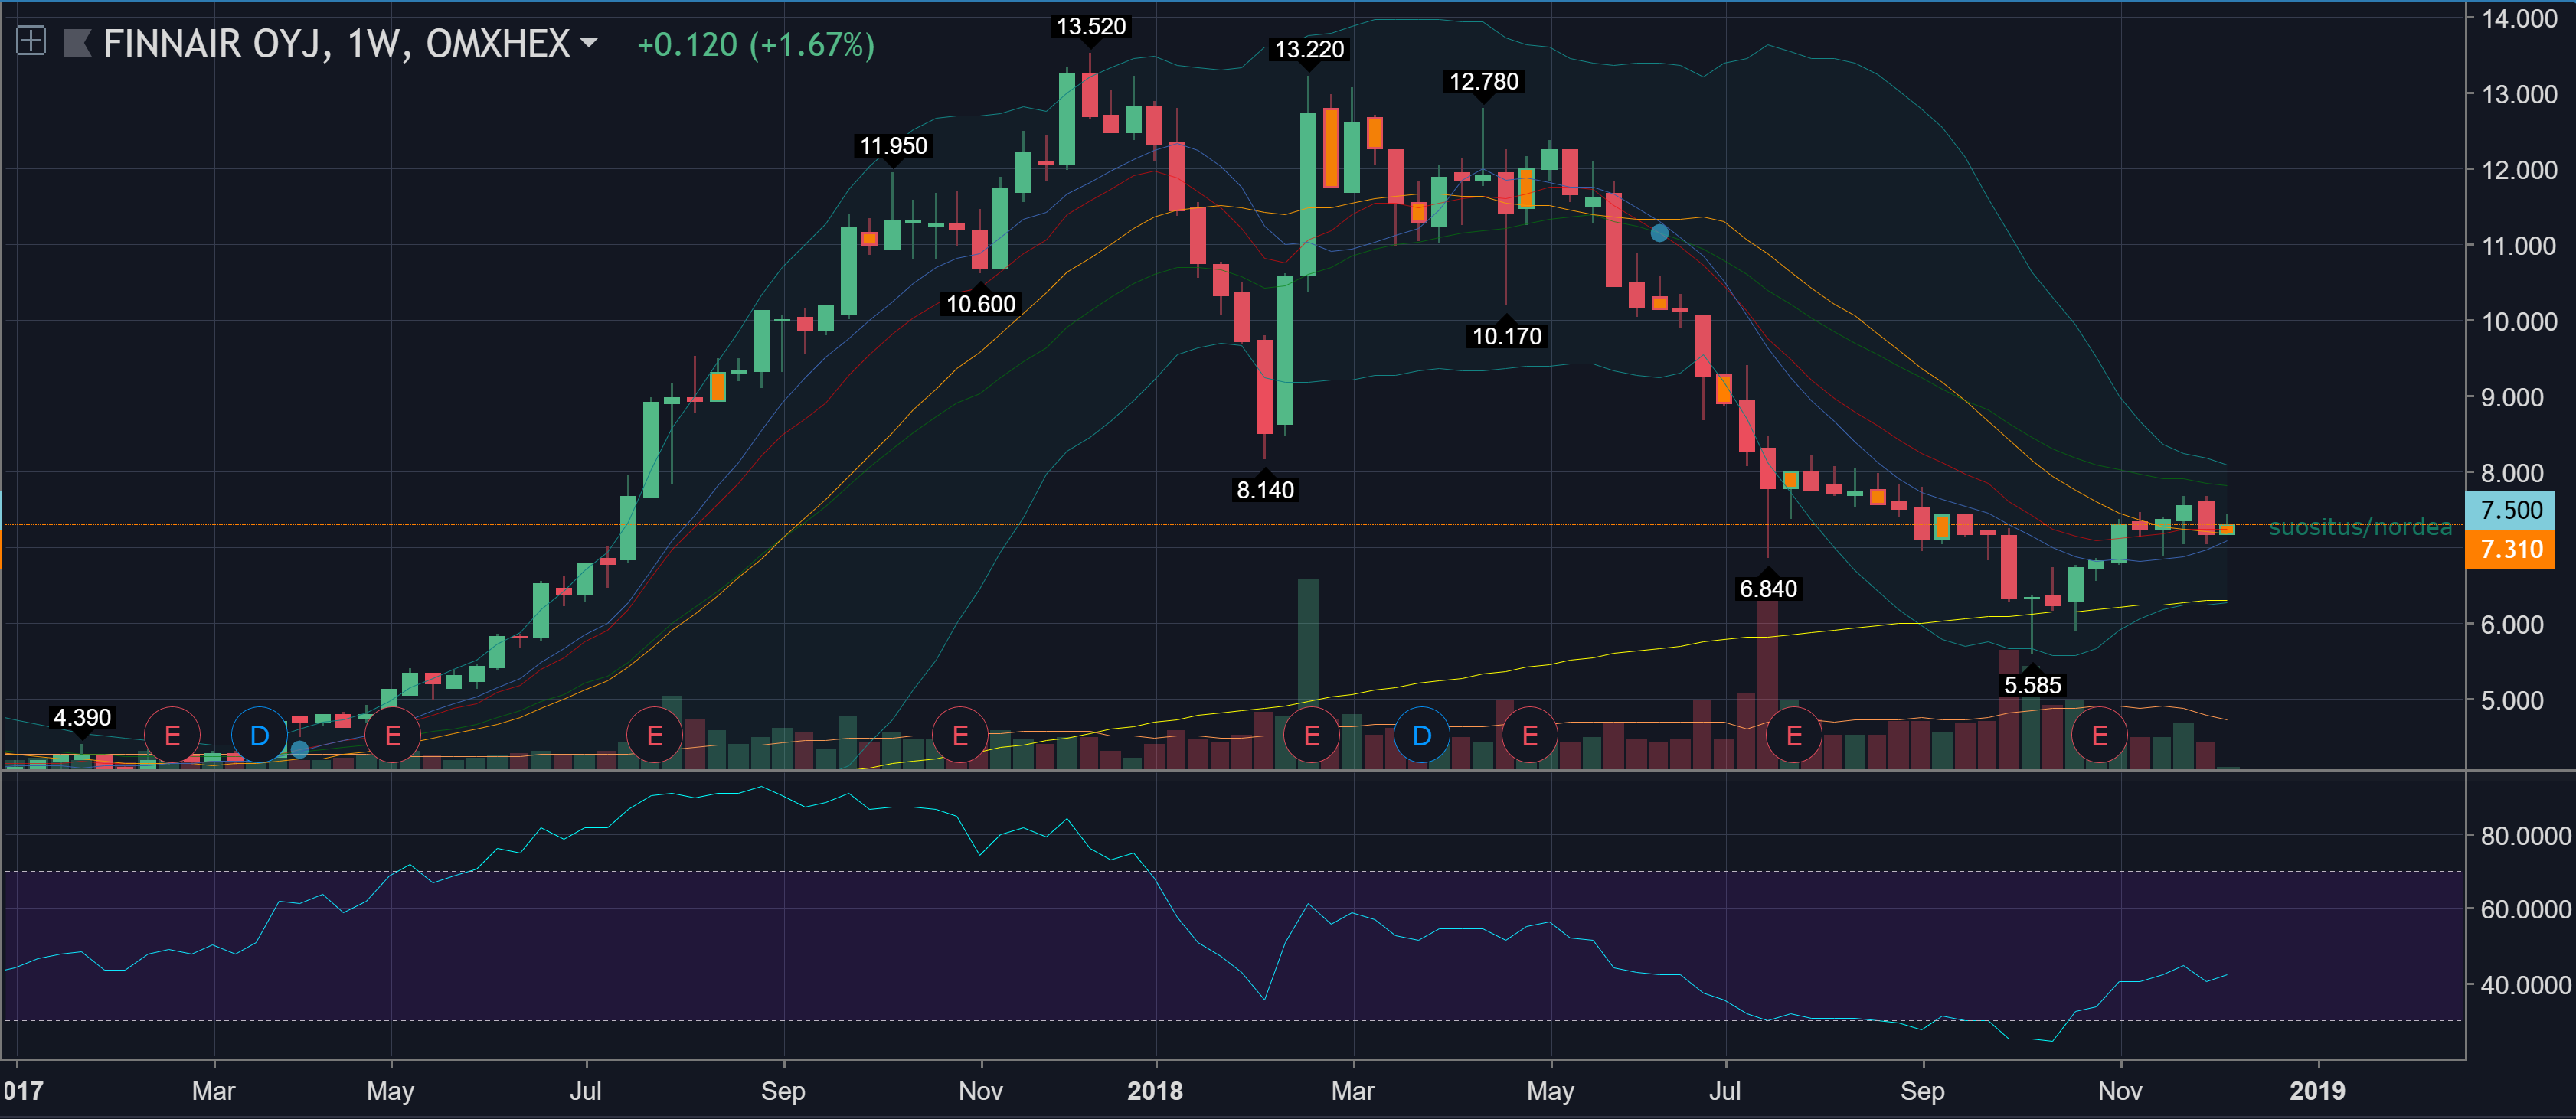This screenshot has width=2576, height=1119.
Task: Click the blue 7.500 price axis label
Action: click(2510, 511)
